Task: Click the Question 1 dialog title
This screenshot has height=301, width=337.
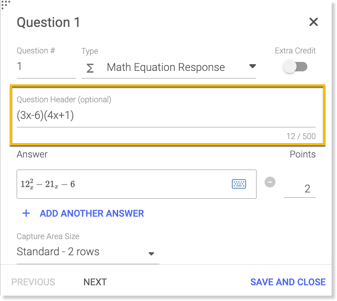Action: pyautogui.click(x=49, y=22)
